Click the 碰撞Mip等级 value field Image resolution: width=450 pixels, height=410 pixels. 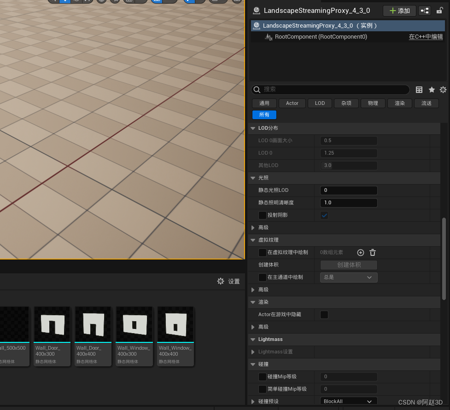349,377
